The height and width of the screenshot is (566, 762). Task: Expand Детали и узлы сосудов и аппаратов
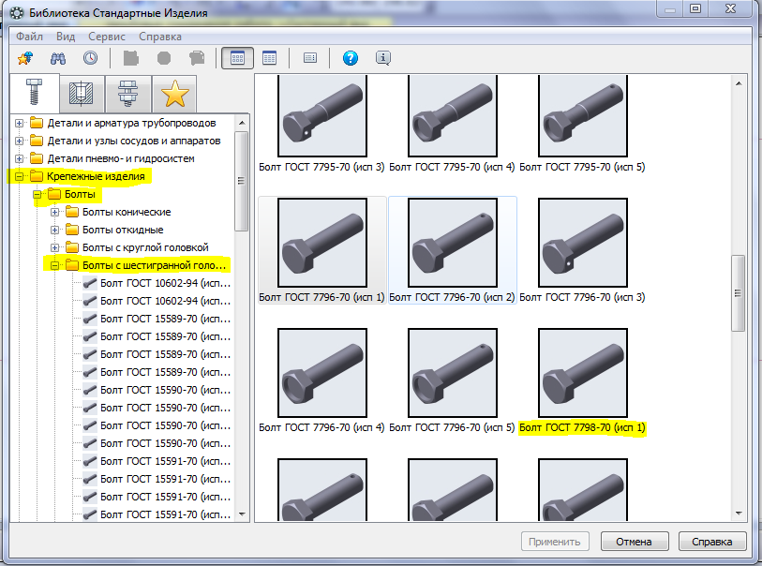tap(19, 141)
